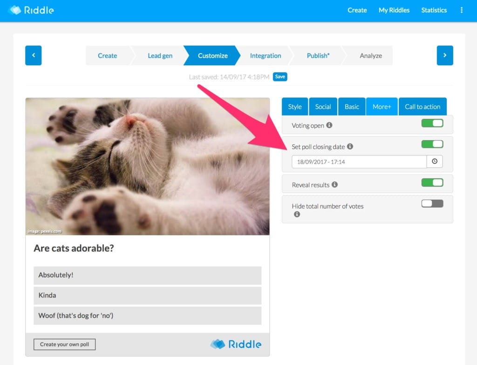Show info for Voting open

[x=329, y=125]
